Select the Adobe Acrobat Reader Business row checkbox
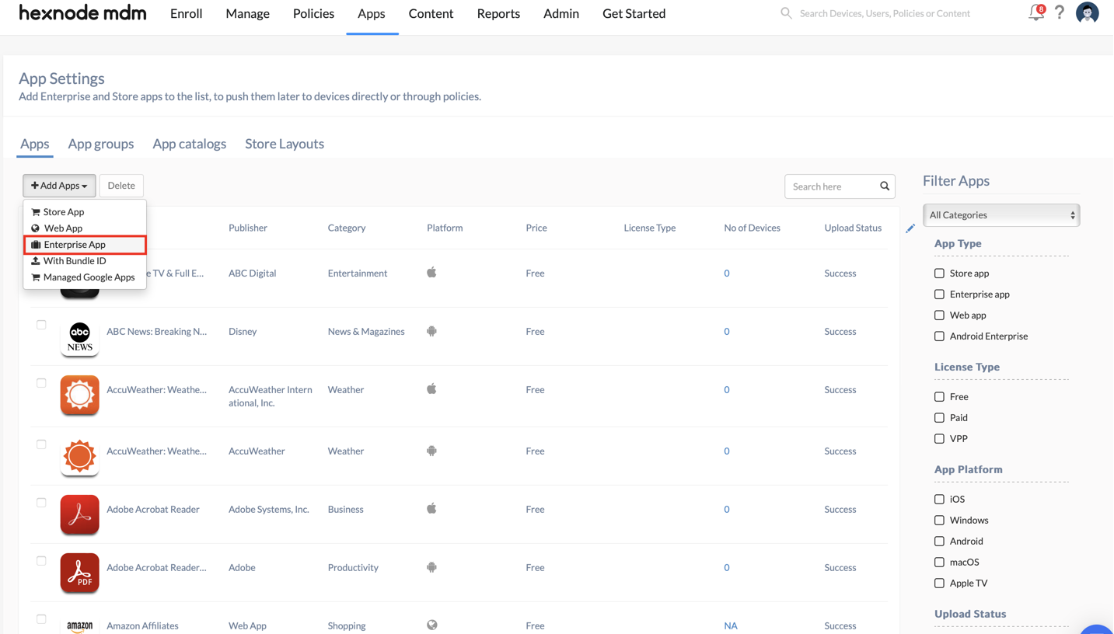The width and height of the screenshot is (1114, 634). [x=41, y=503]
